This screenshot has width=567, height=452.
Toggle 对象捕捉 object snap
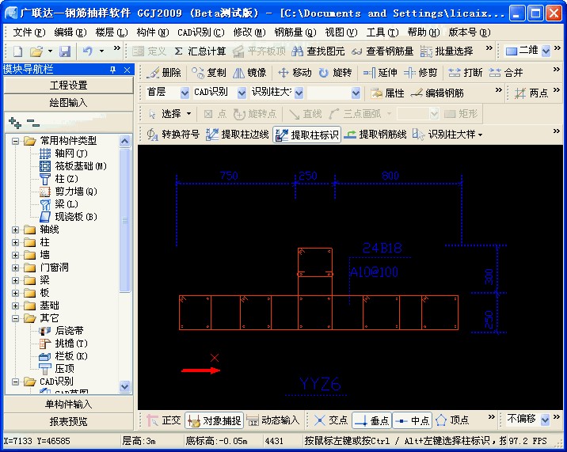(x=214, y=420)
